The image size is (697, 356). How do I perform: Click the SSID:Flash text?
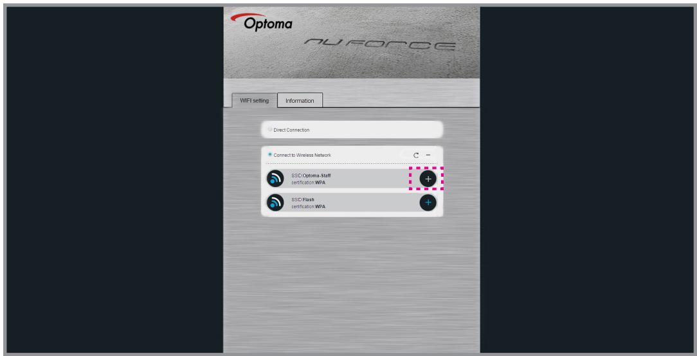(x=303, y=200)
